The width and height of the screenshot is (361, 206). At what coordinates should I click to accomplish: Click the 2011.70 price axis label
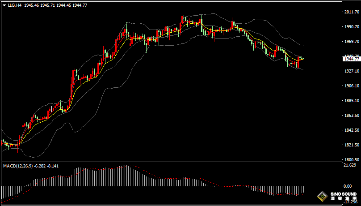[351, 12]
